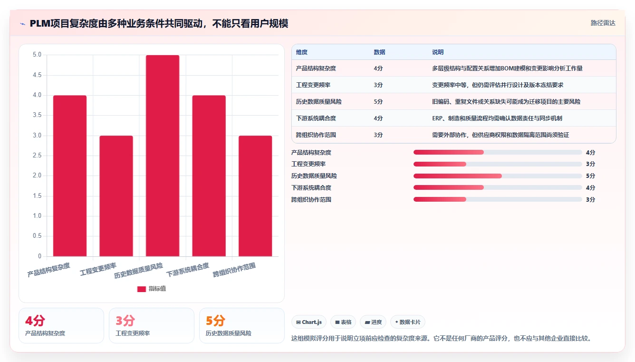The image size is (635, 362).
Task: Select the 进度 chip
Action: pyautogui.click(x=373, y=322)
